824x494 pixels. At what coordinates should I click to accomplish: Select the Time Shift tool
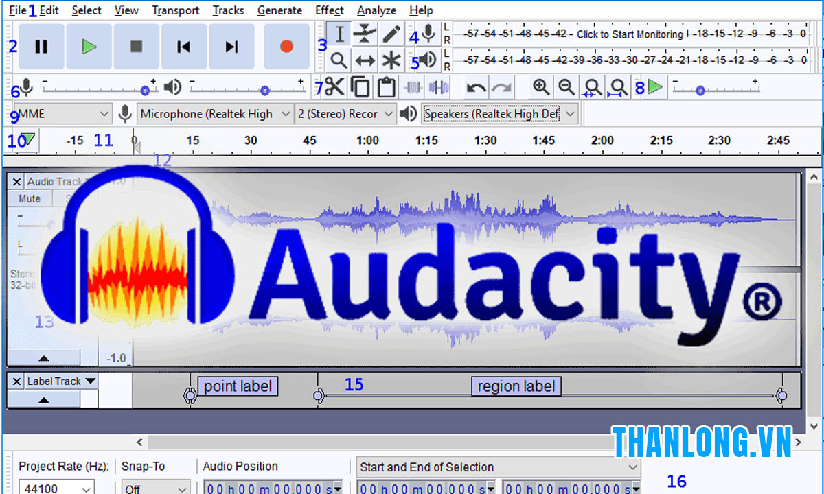coord(365,60)
